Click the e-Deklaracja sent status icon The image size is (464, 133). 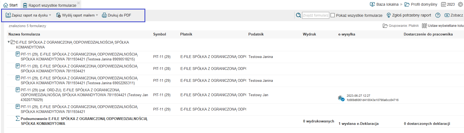341,98
